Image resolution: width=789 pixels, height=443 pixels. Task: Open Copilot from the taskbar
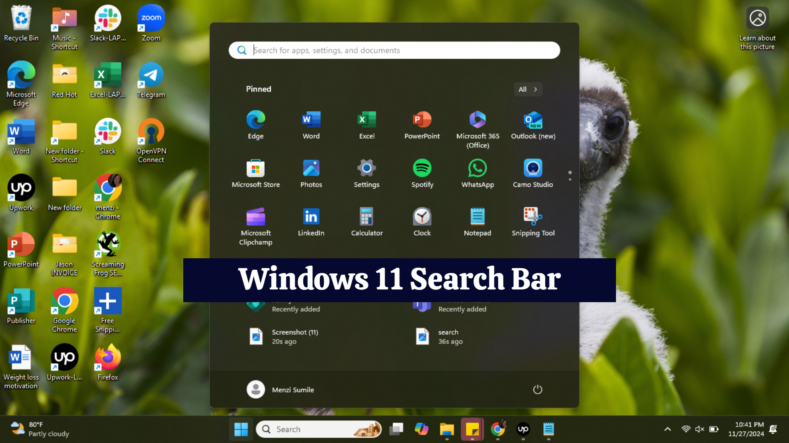pos(422,429)
